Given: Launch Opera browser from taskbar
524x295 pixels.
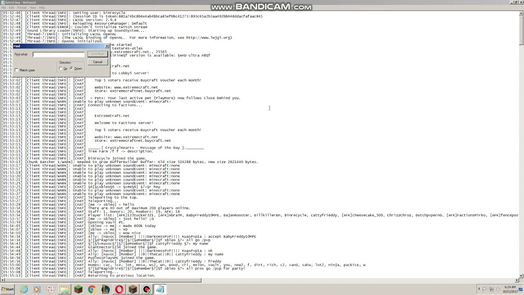Looking at the screenshot, I should (x=119, y=289).
